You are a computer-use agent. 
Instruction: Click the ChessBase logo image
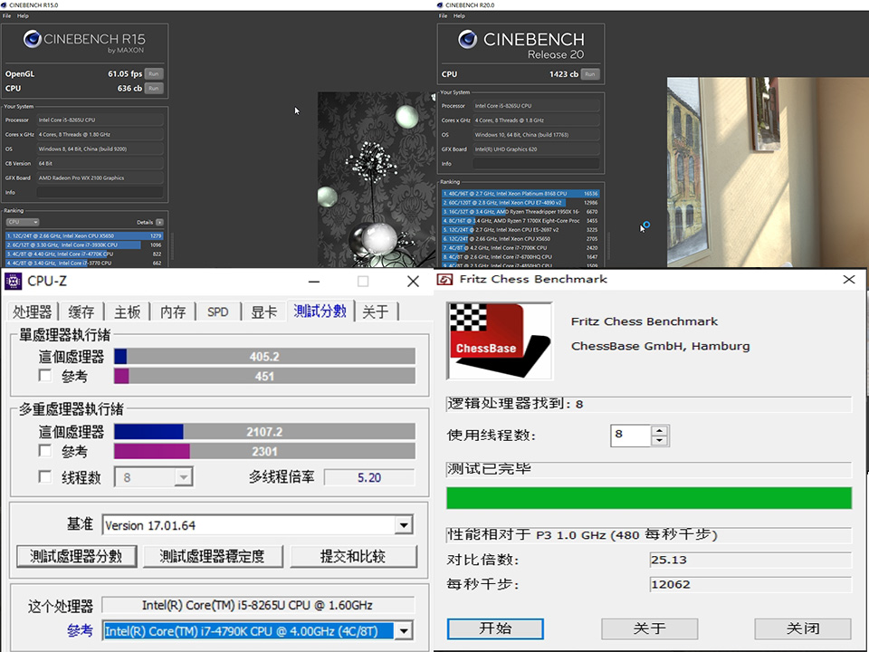coord(499,340)
